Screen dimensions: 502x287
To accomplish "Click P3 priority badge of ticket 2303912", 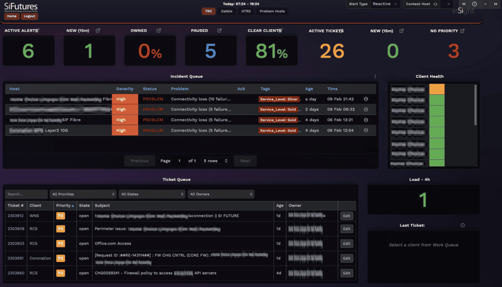I will (x=60, y=216).
